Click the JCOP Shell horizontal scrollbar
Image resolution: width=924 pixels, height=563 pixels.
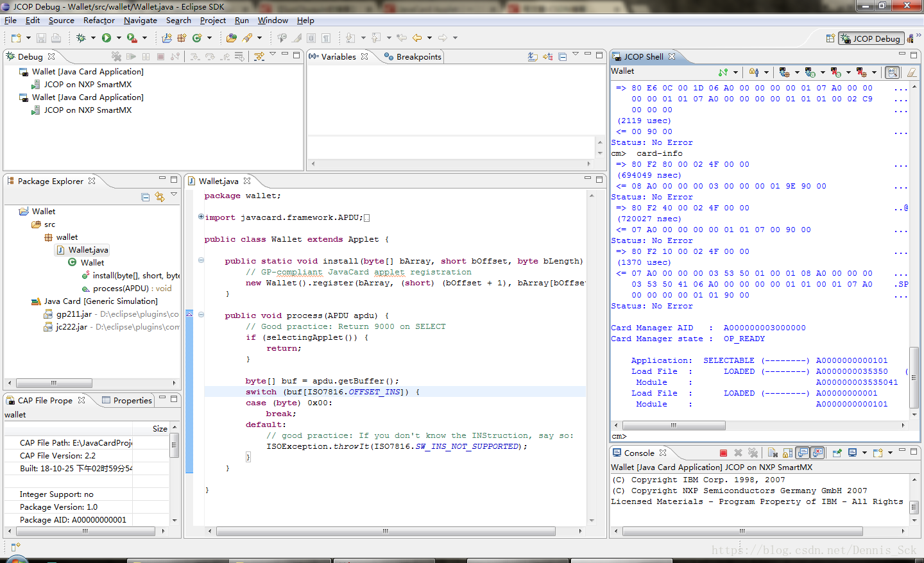tap(674, 425)
